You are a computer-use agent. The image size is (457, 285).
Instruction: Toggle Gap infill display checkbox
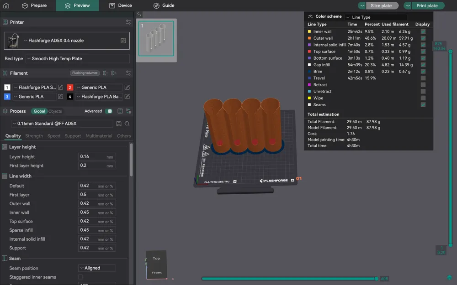click(423, 65)
